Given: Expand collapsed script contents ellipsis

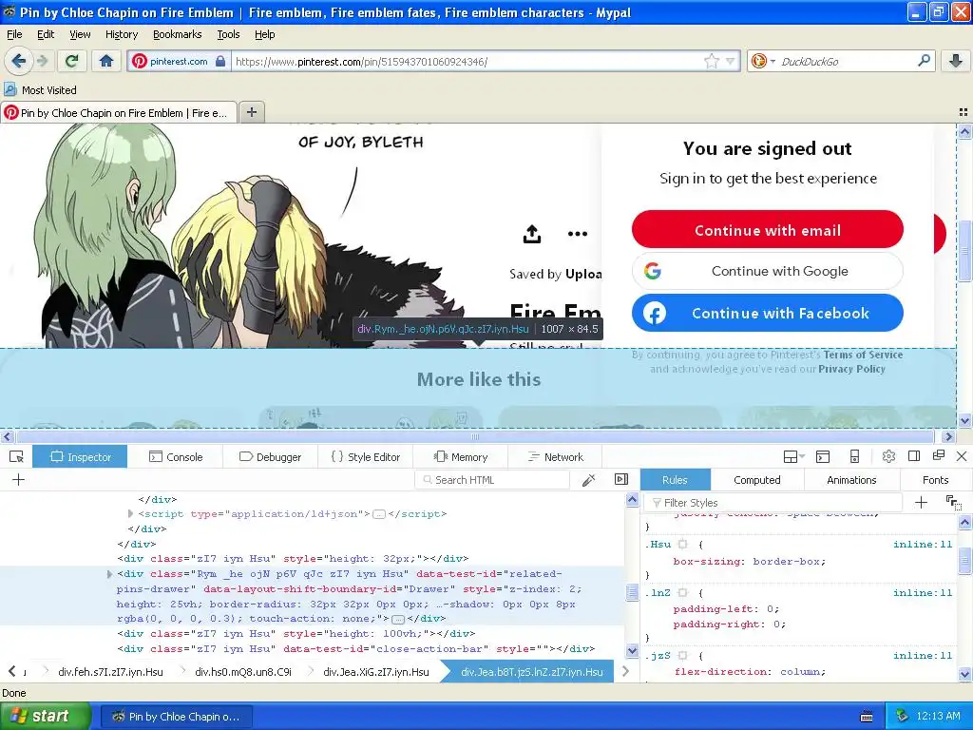Looking at the screenshot, I should (379, 514).
